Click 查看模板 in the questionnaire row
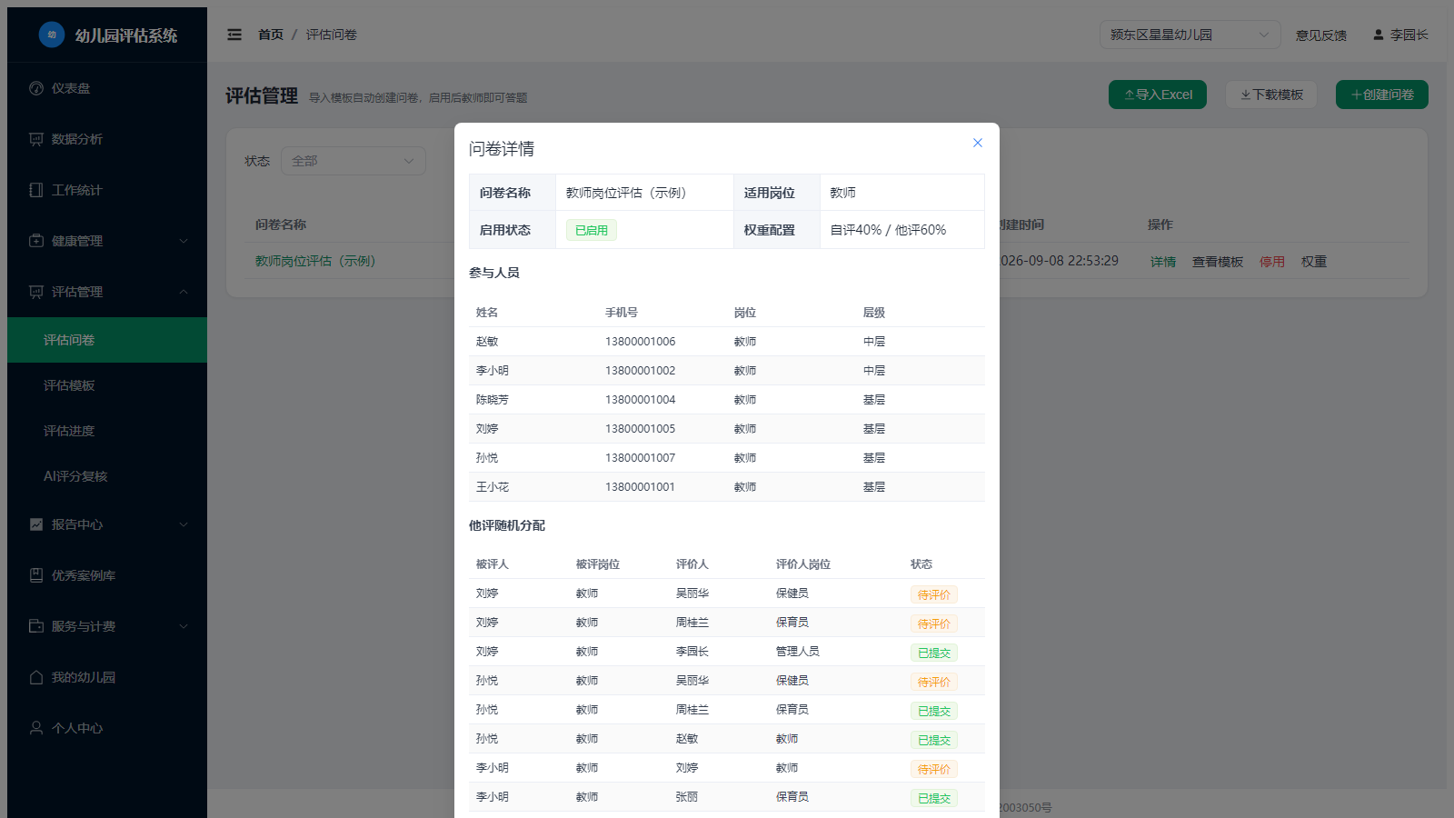This screenshot has width=1454, height=818. [1218, 262]
